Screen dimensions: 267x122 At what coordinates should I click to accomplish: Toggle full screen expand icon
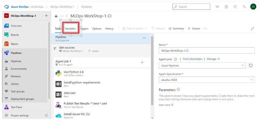point(253,28)
